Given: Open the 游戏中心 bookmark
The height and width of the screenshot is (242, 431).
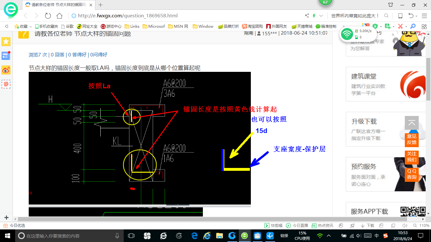Looking at the screenshot, I should point(111,26).
